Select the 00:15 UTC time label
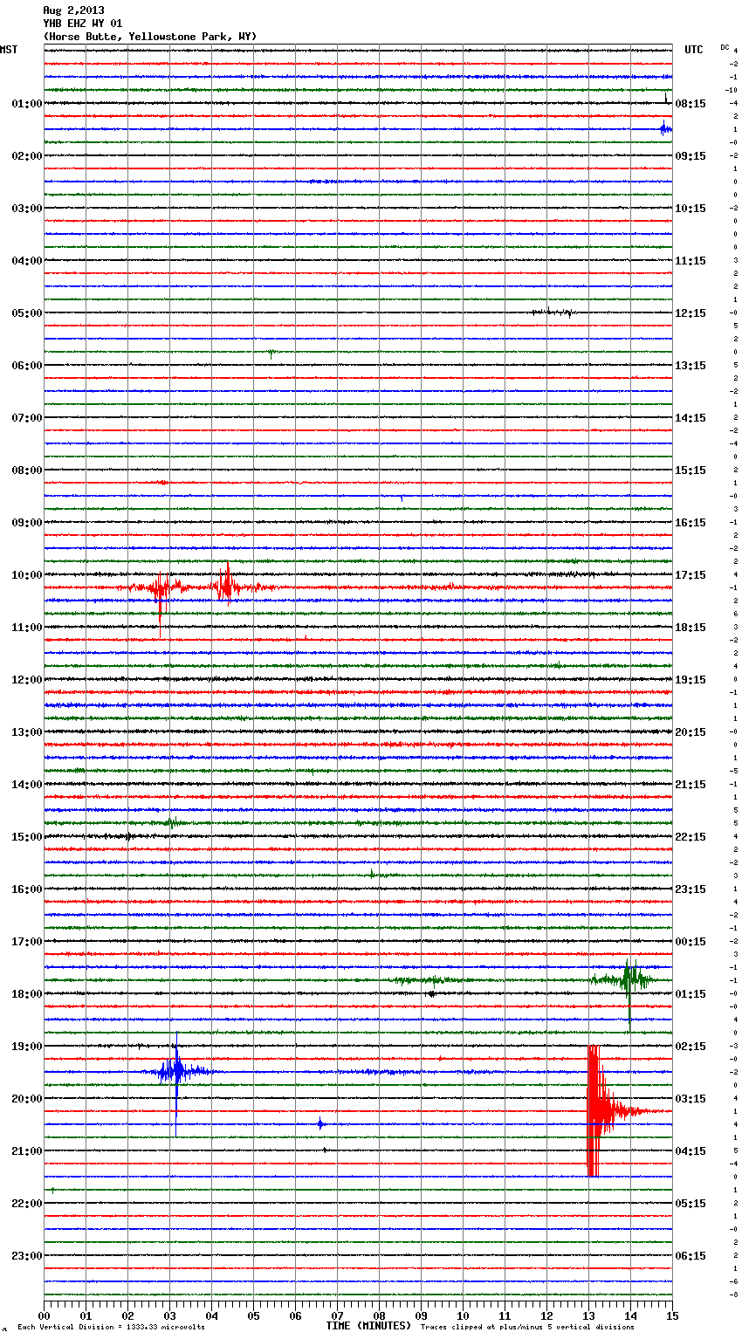Viewport: 742px width, 1339px height. coord(690,942)
